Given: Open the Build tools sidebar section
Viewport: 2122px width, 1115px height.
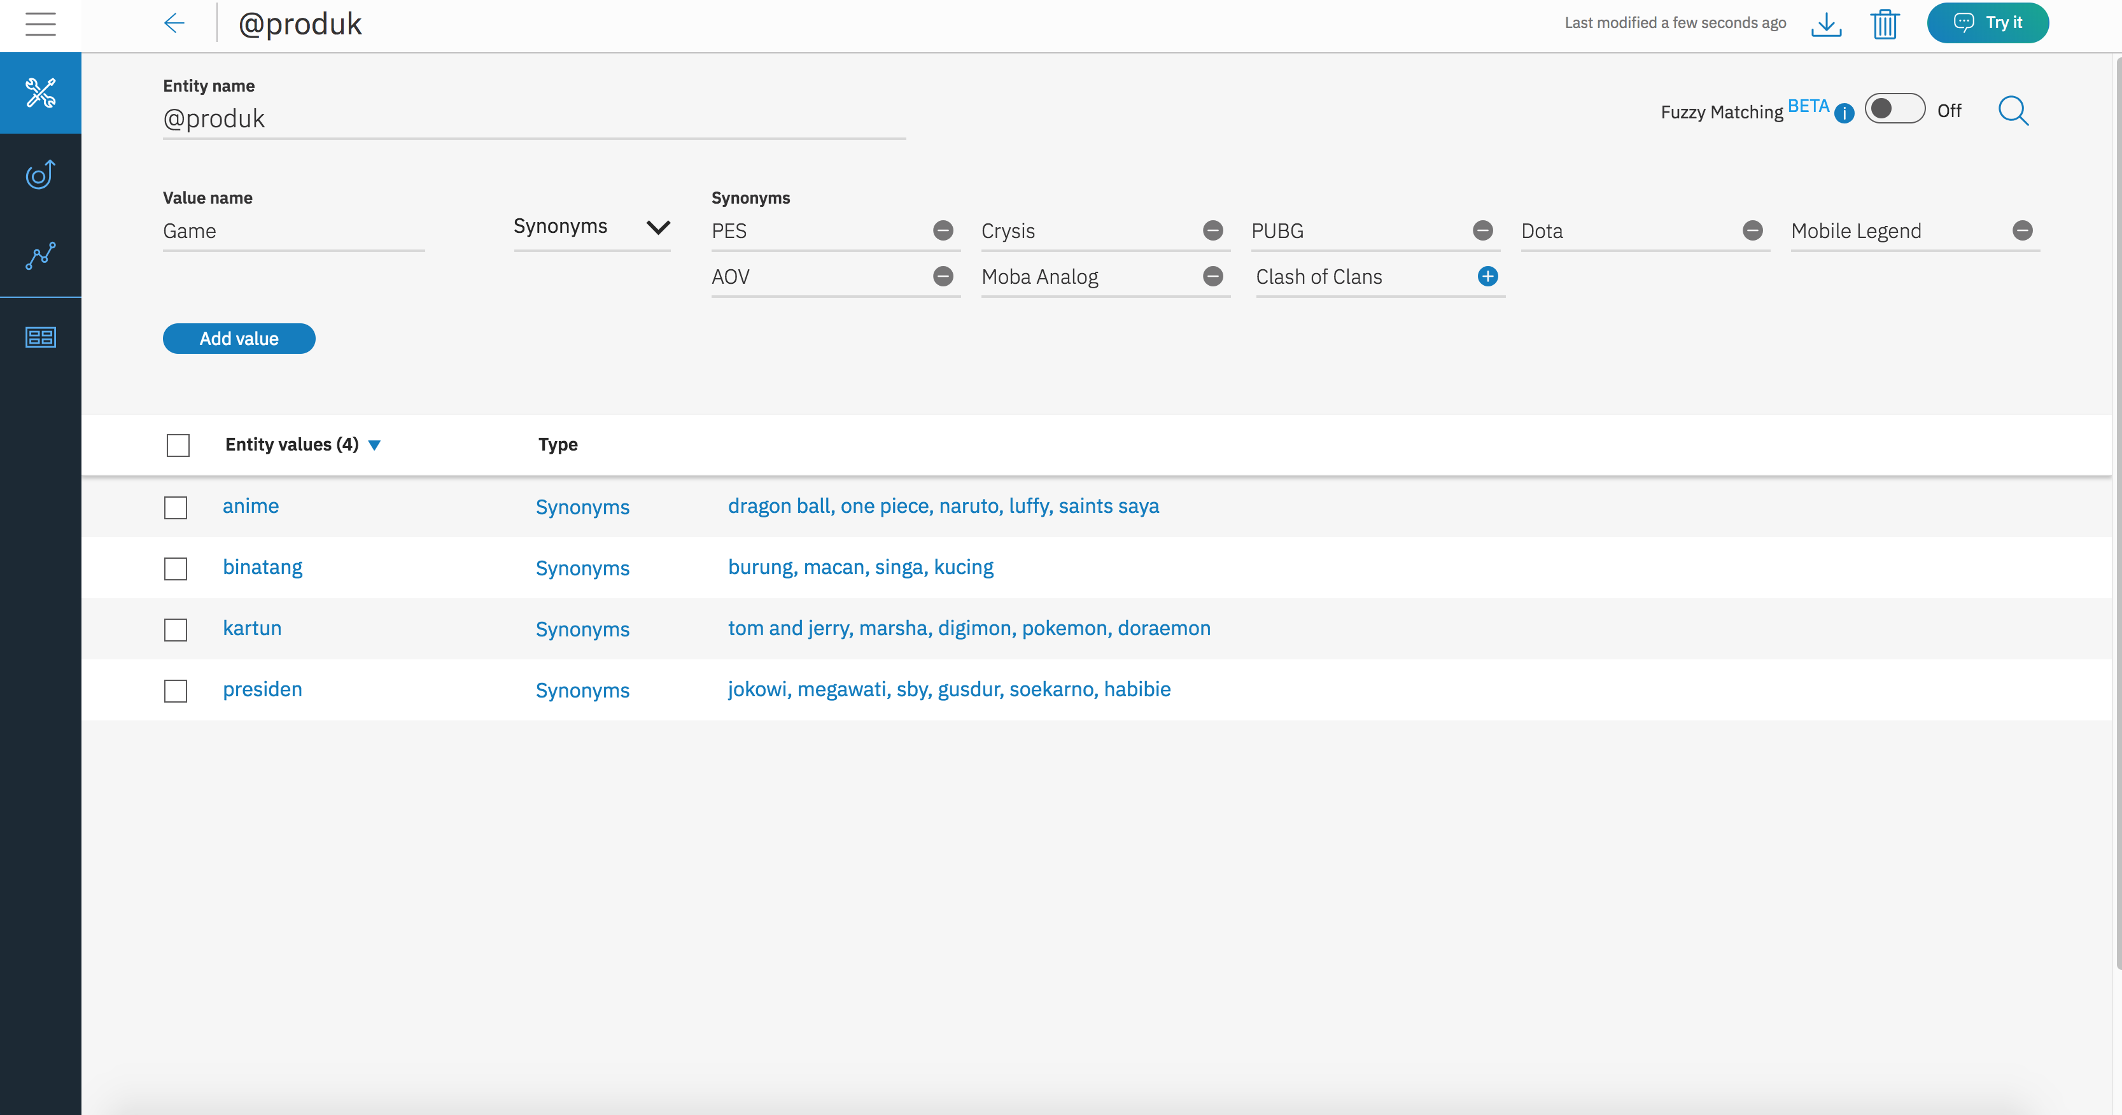Looking at the screenshot, I should [40, 93].
